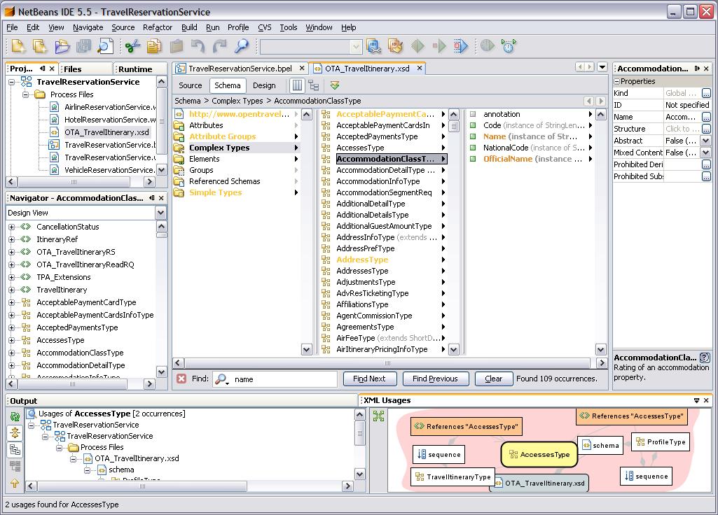
Task: Click the Undo arrow toolbar icon
Action: coord(198,46)
